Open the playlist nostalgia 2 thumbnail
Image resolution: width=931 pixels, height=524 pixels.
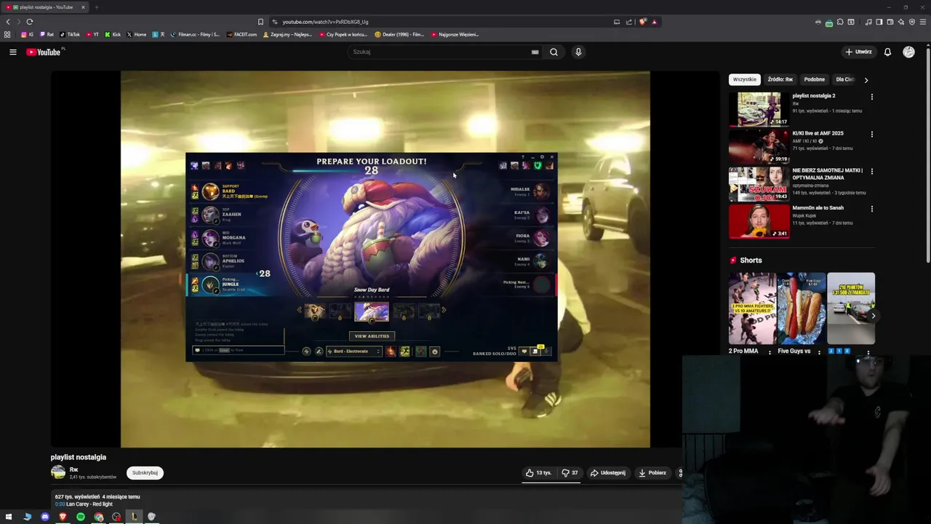point(759,109)
